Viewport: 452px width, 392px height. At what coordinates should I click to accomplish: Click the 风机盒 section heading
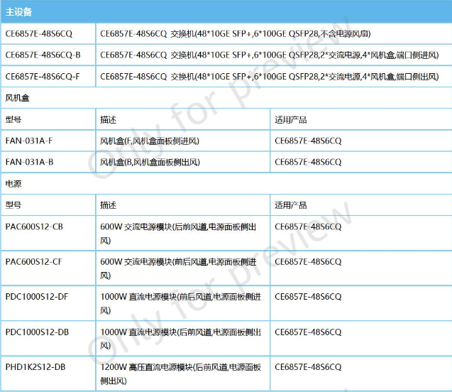click(x=17, y=96)
